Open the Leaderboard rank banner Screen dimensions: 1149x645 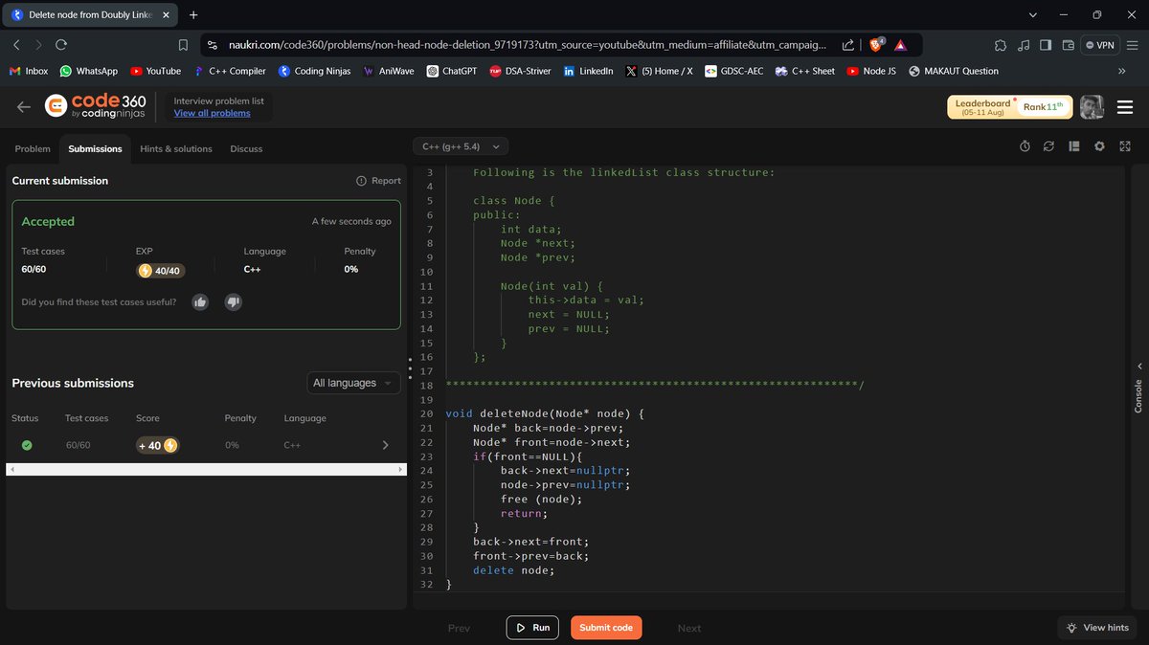tap(1009, 107)
